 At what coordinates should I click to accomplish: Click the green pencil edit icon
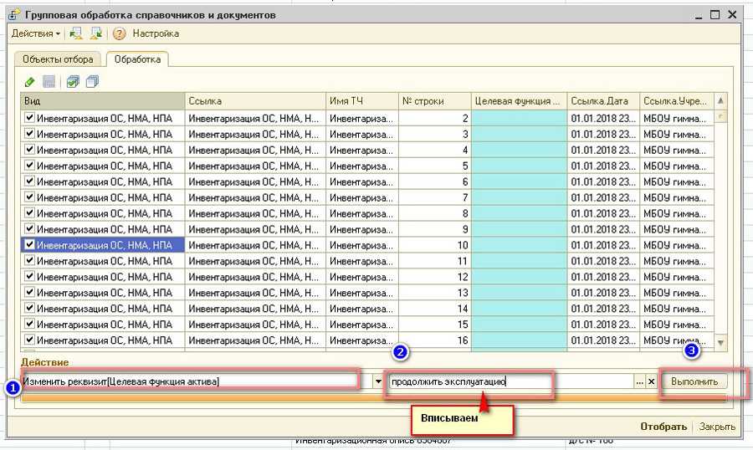(x=29, y=82)
